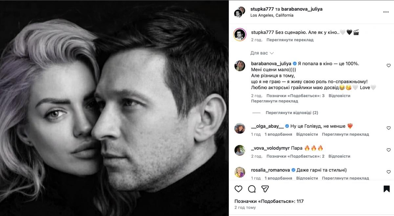Open the comment bubble icon

(x=252, y=189)
